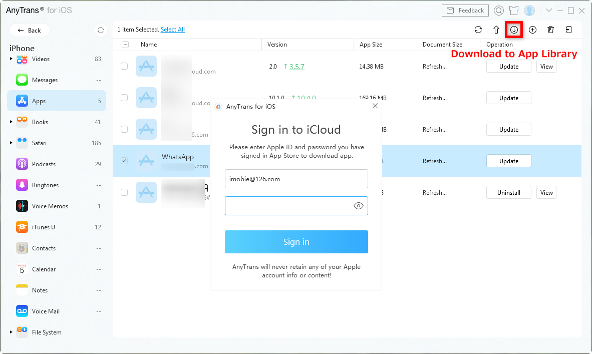The width and height of the screenshot is (592, 354).
Task: Click the send to device icon
Action: point(568,30)
